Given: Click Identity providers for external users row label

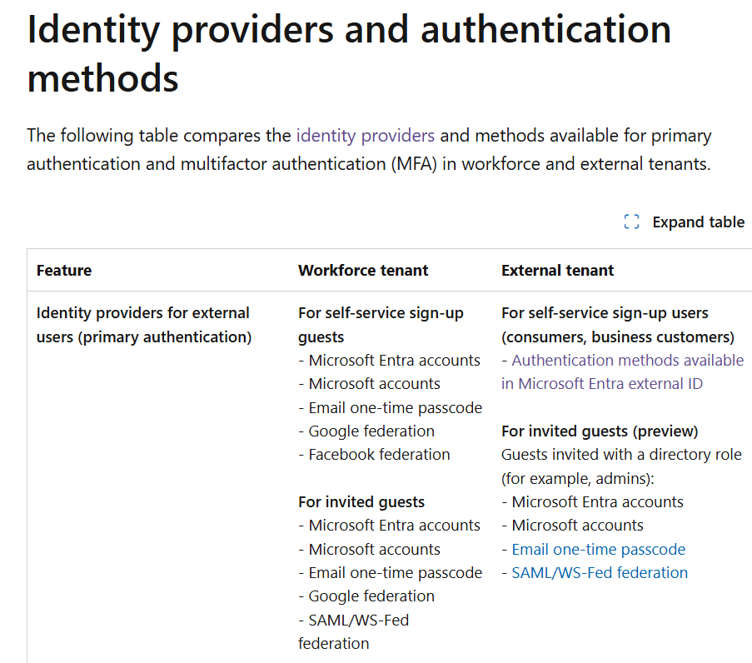Looking at the screenshot, I should (x=144, y=325).
